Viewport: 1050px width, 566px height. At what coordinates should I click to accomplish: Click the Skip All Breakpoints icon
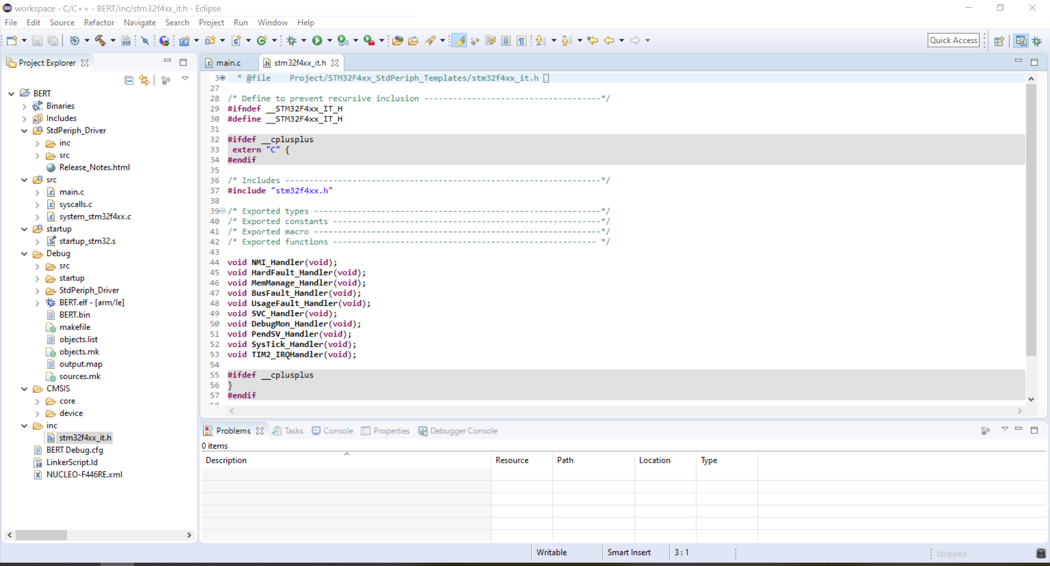coord(145,40)
